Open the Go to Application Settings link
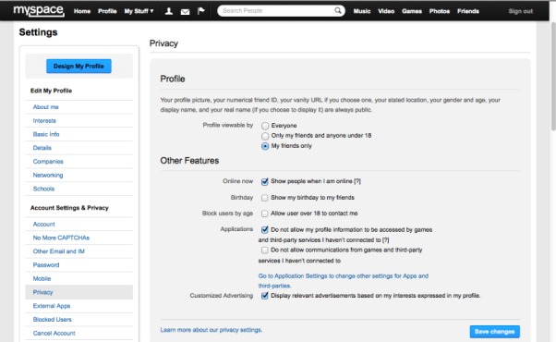This screenshot has height=342, width=556. point(344,281)
